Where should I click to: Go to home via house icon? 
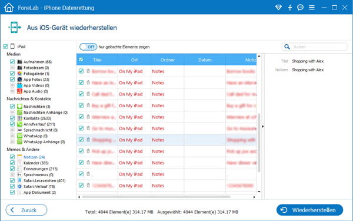pyautogui.click(x=9, y=8)
